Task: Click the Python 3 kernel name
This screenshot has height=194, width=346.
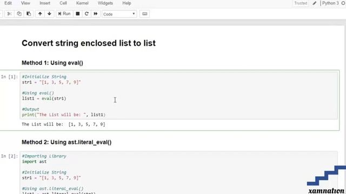Action: (330, 3)
